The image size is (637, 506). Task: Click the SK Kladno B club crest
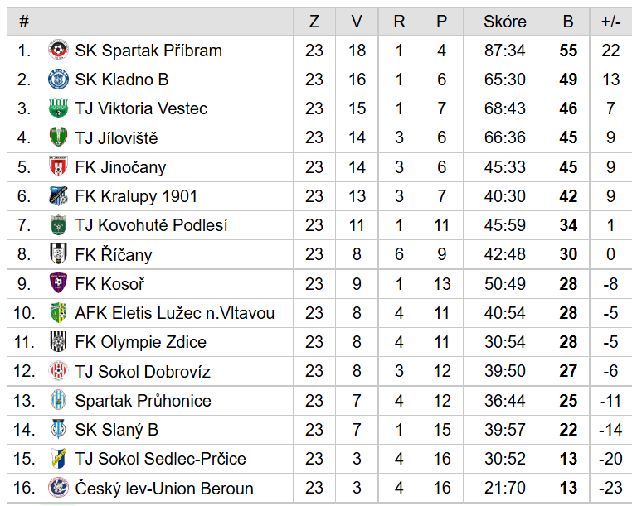tap(58, 80)
